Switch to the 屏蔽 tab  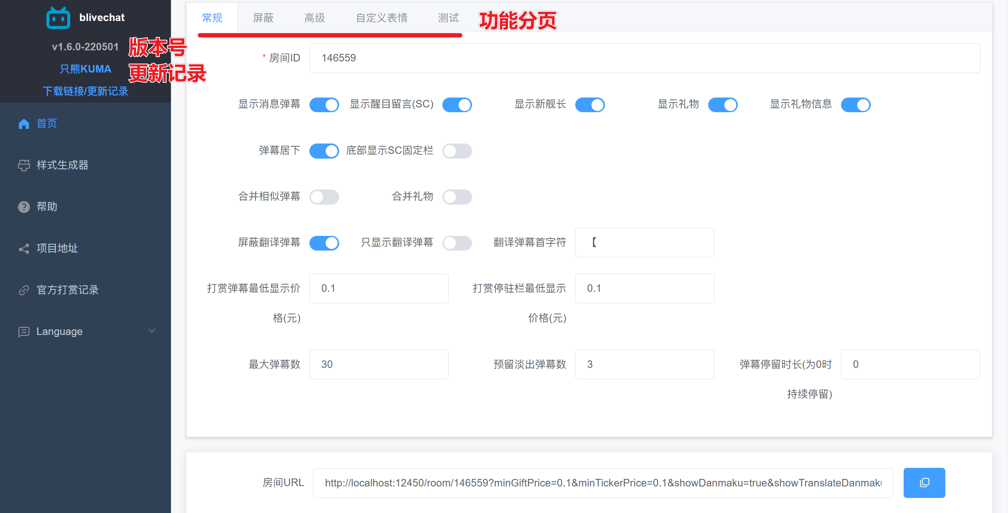[x=263, y=18]
